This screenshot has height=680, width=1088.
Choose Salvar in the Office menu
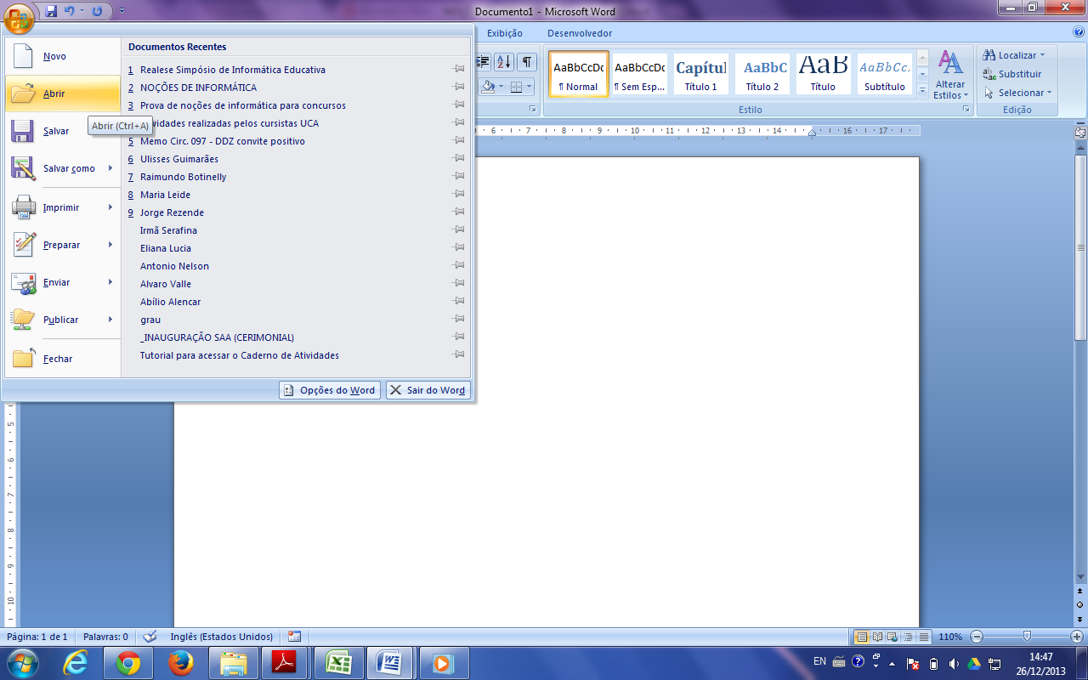pos(63,131)
